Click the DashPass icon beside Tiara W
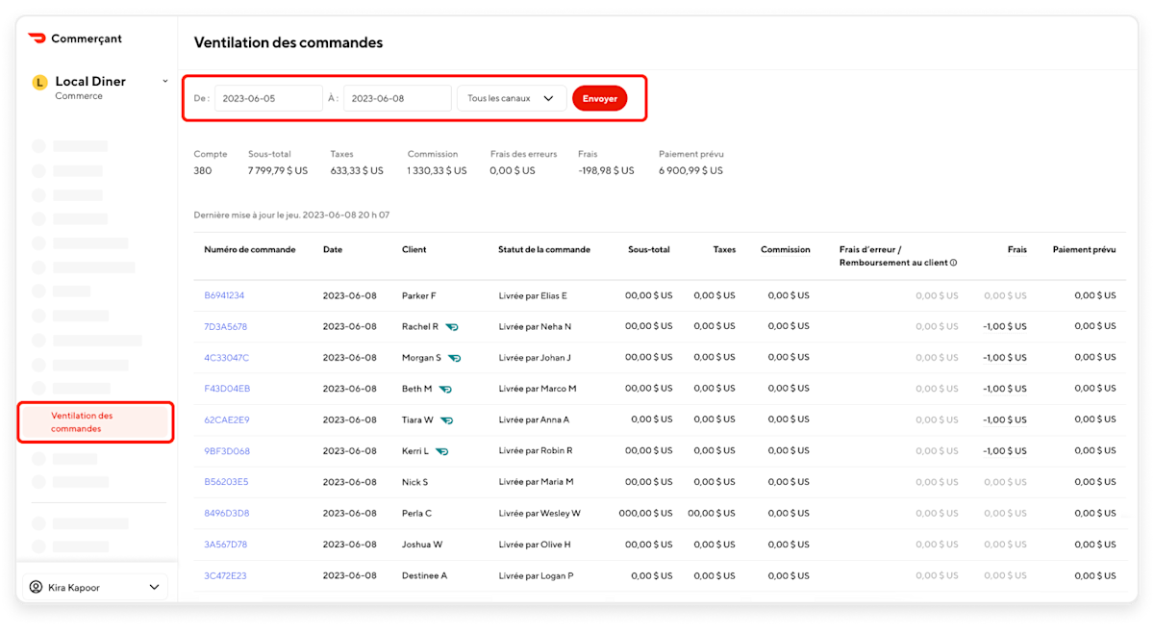The width and height of the screenshot is (1154, 635). coord(446,420)
